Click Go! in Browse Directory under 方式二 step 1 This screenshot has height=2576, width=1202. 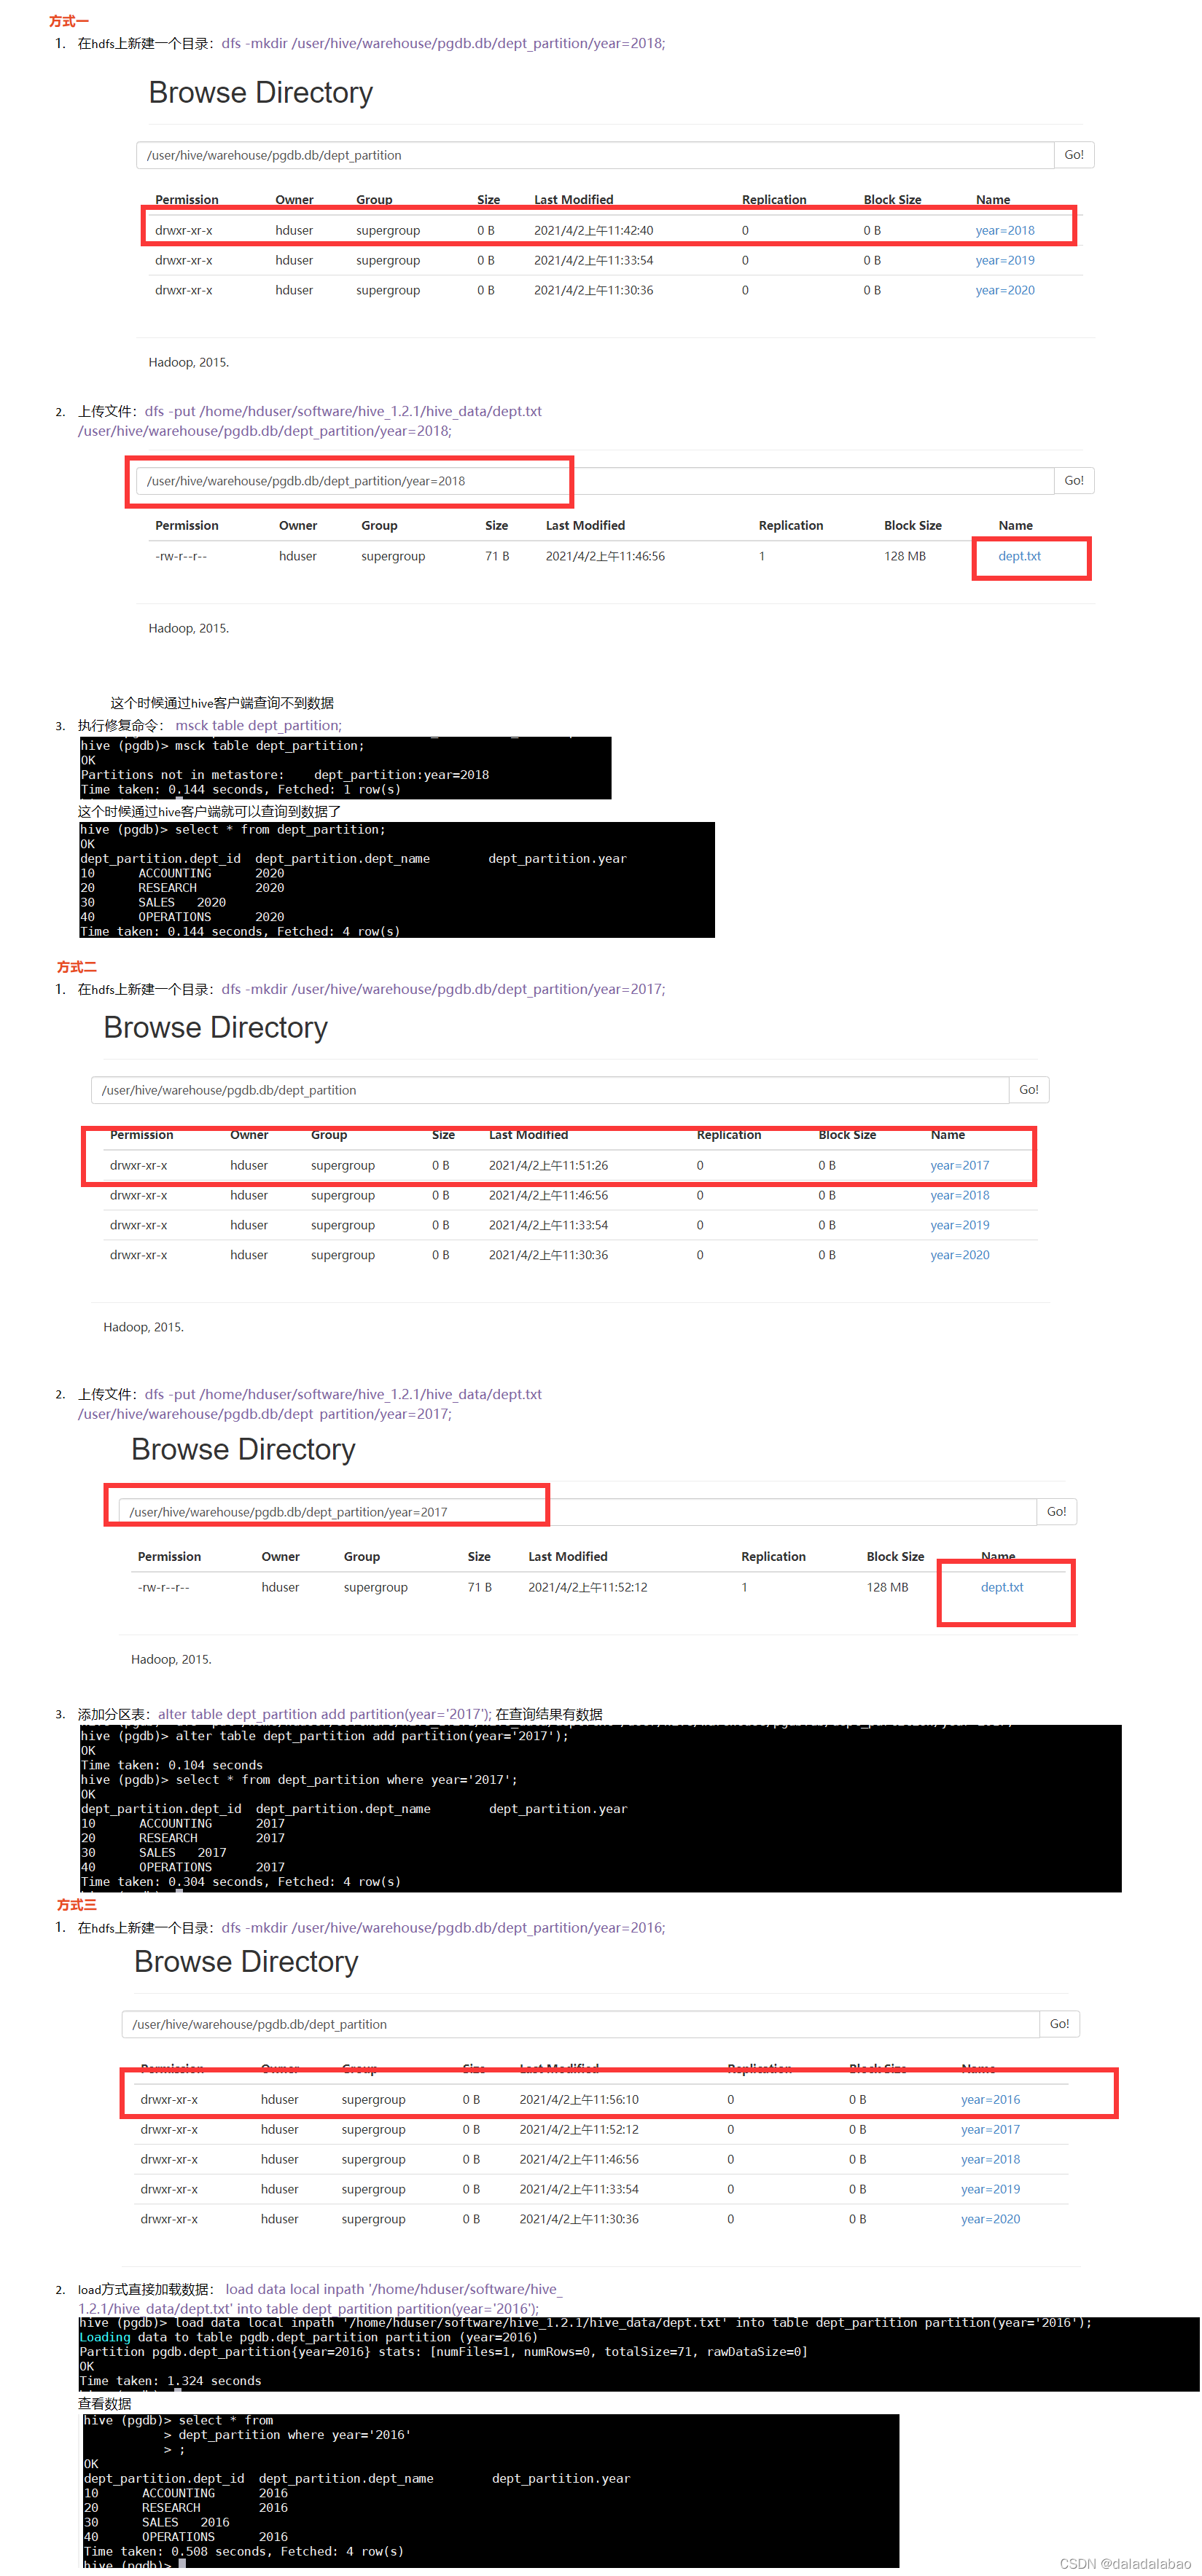(x=1029, y=1090)
